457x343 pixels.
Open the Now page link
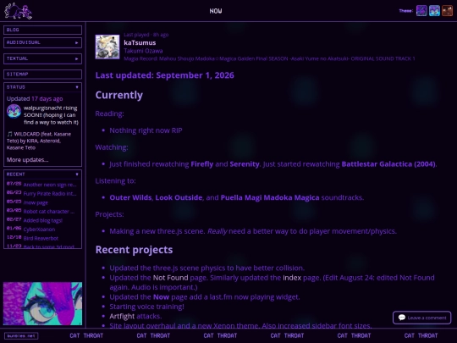click(x=161, y=297)
